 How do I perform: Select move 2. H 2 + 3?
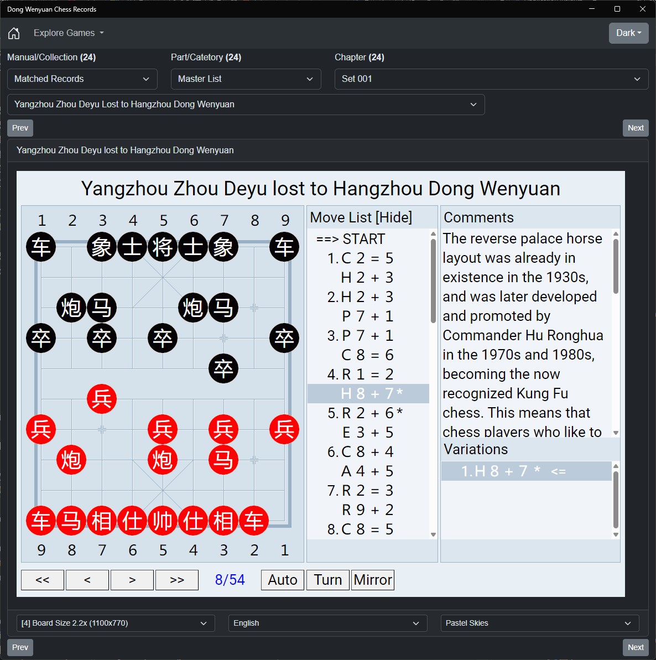pyautogui.click(x=368, y=297)
